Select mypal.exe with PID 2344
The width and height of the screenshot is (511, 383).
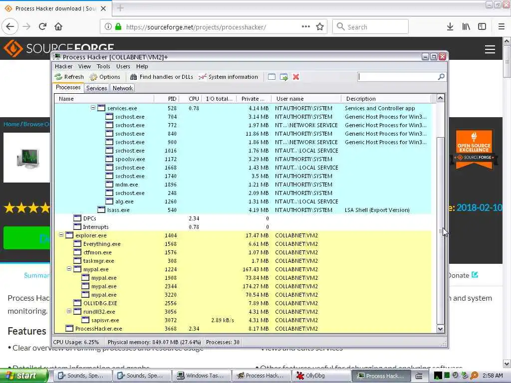(x=243, y=286)
